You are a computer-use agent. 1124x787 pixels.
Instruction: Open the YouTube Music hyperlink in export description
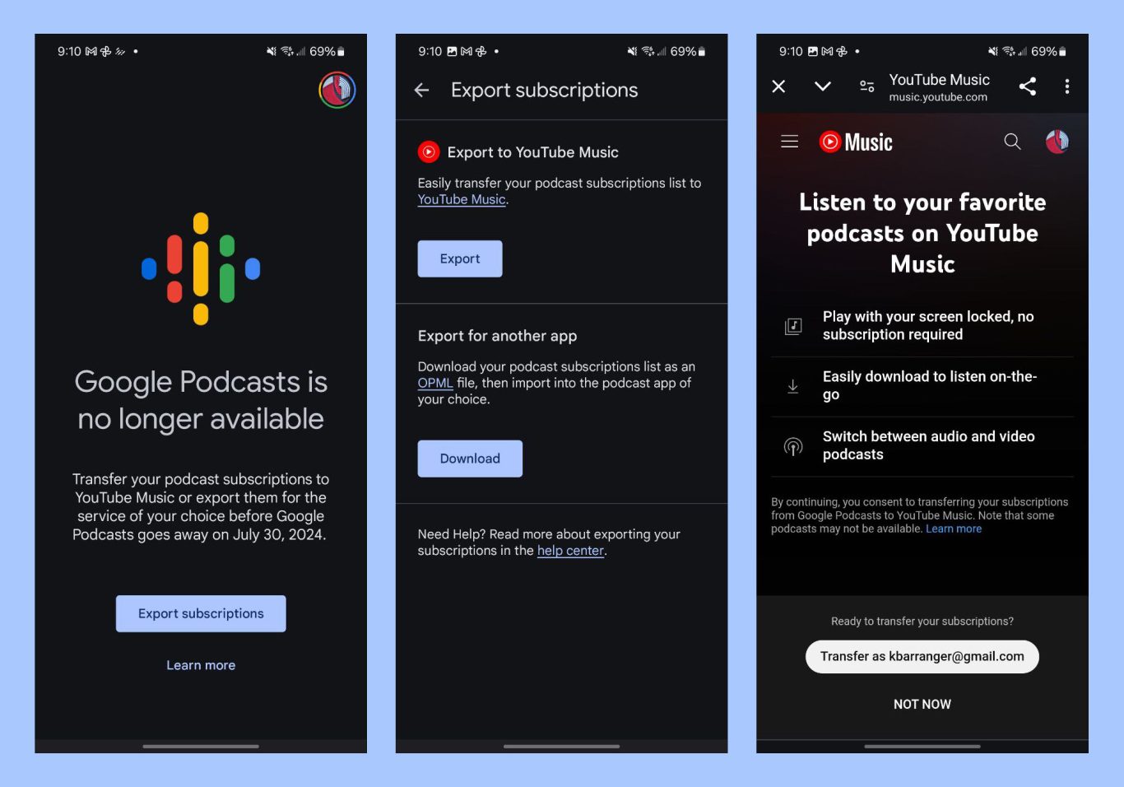coord(462,199)
